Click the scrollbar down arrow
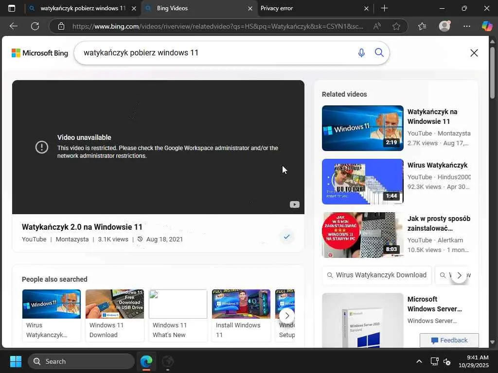Viewport: 498px width, 373px height. coord(492,342)
